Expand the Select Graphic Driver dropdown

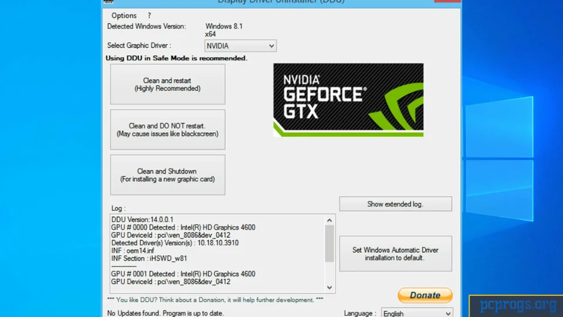pyautogui.click(x=240, y=46)
